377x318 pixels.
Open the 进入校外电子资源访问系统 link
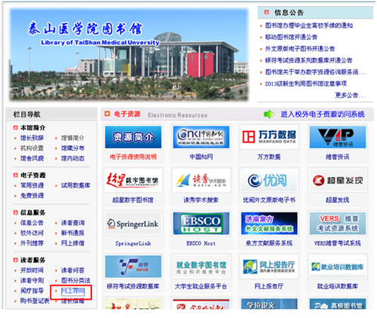pyautogui.click(x=323, y=115)
